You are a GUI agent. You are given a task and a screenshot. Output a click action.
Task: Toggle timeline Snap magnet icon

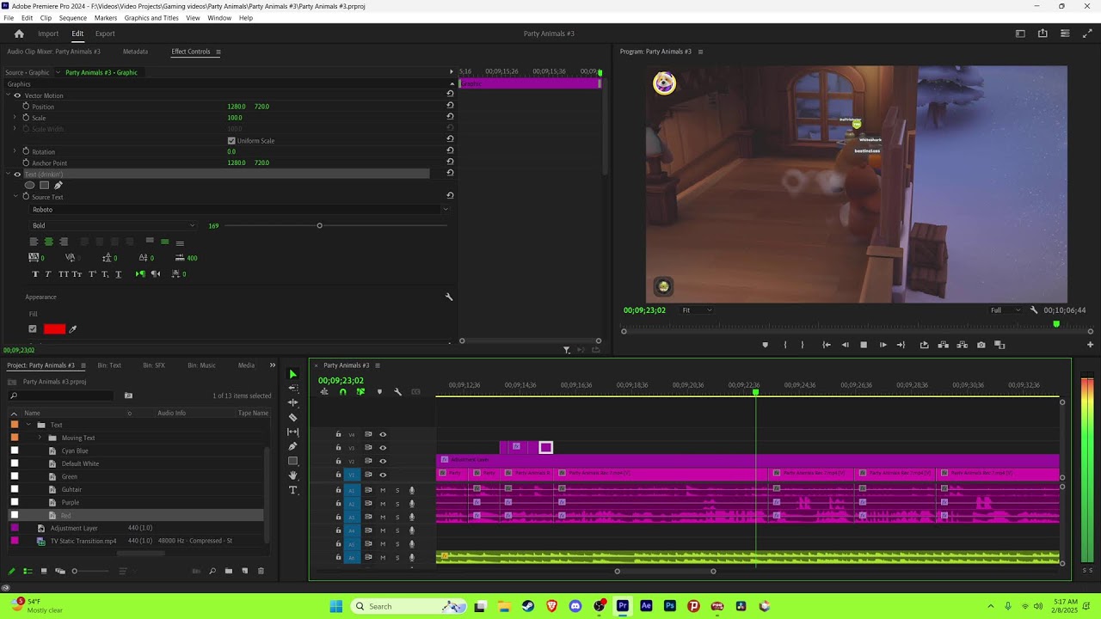tap(342, 392)
